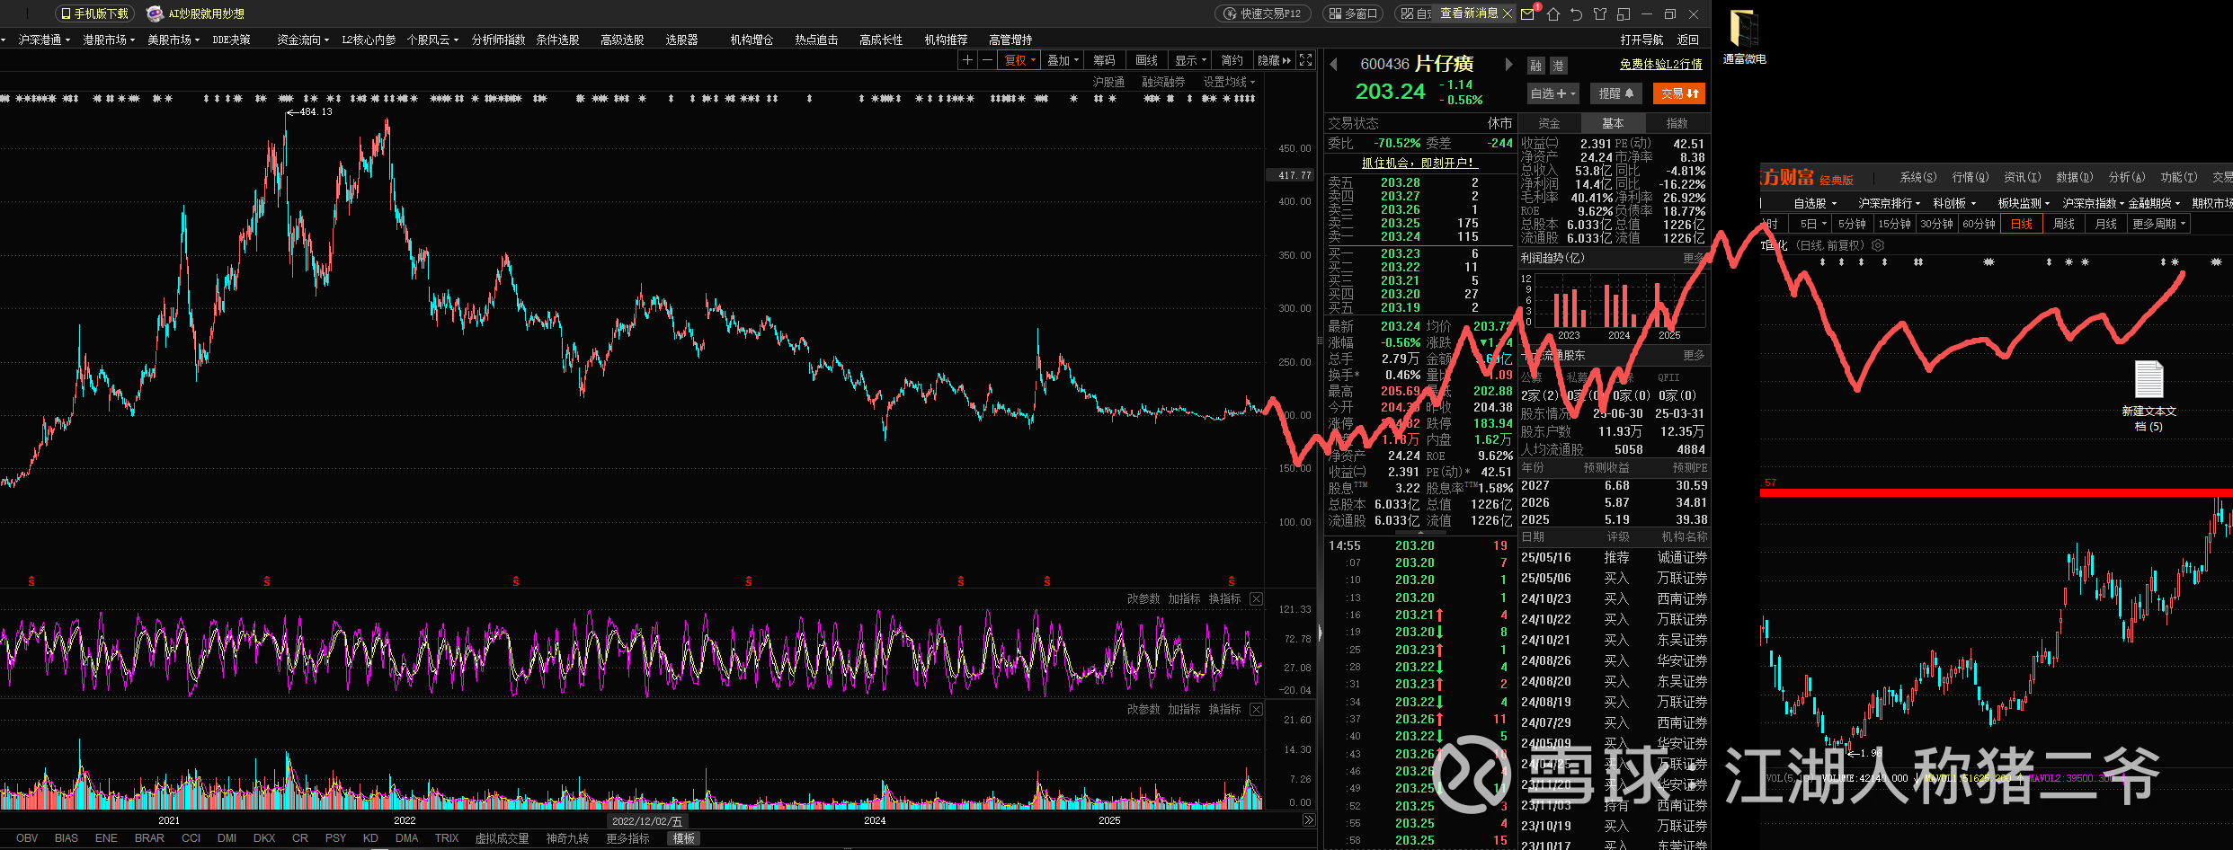Image resolution: width=2233 pixels, height=850 pixels.
Task: Expand the 叠加 overlay dropdown
Action: point(1063,60)
